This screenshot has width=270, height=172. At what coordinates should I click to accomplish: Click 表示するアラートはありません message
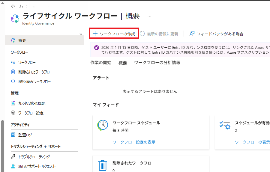(150, 91)
